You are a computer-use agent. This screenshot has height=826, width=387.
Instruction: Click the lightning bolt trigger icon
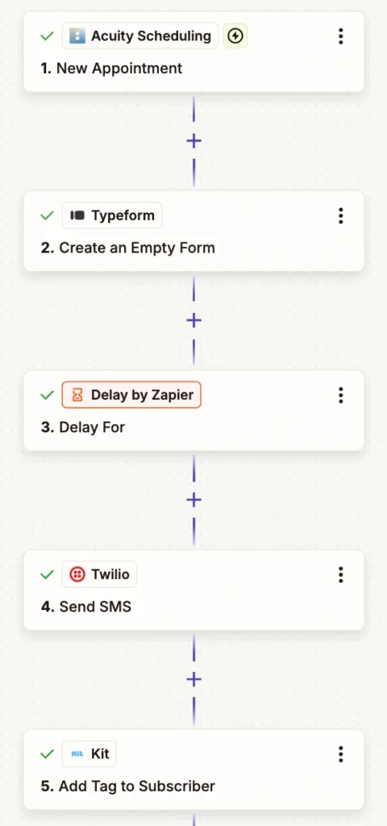pos(235,35)
